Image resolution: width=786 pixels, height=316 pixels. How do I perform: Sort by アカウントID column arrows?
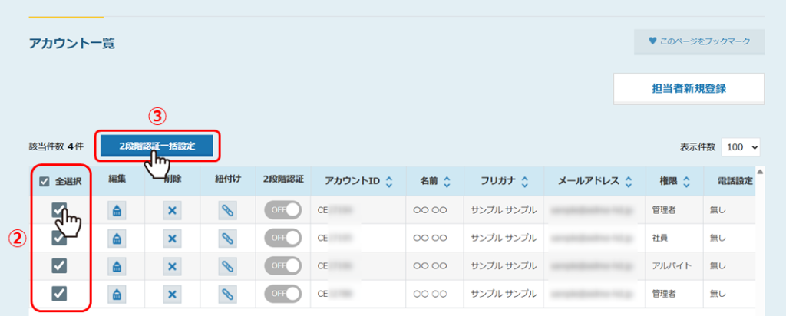tap(388, 182)
